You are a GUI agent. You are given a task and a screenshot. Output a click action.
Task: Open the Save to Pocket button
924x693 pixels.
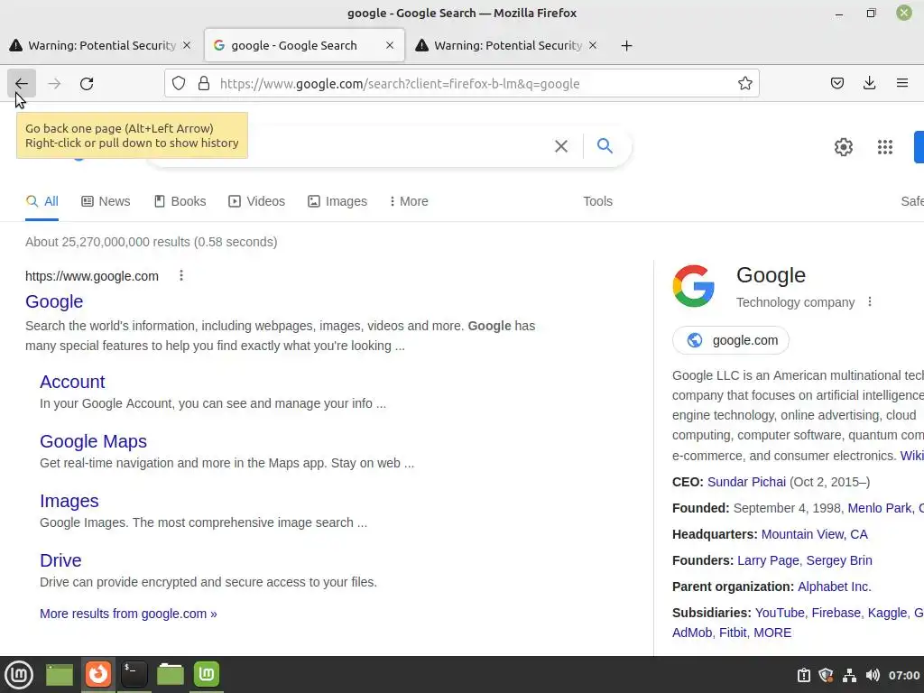pyautogui.click(x=836, y=84)
